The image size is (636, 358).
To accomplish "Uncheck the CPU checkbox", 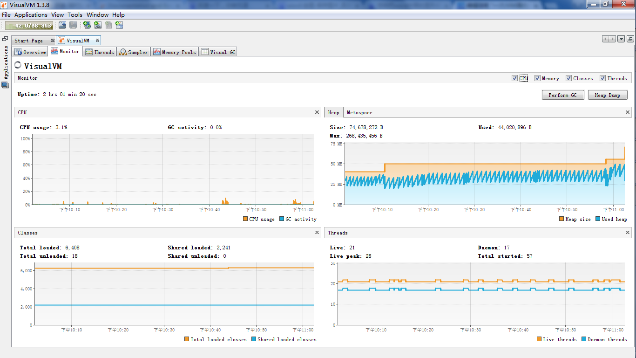I will (x=514, y=78).
